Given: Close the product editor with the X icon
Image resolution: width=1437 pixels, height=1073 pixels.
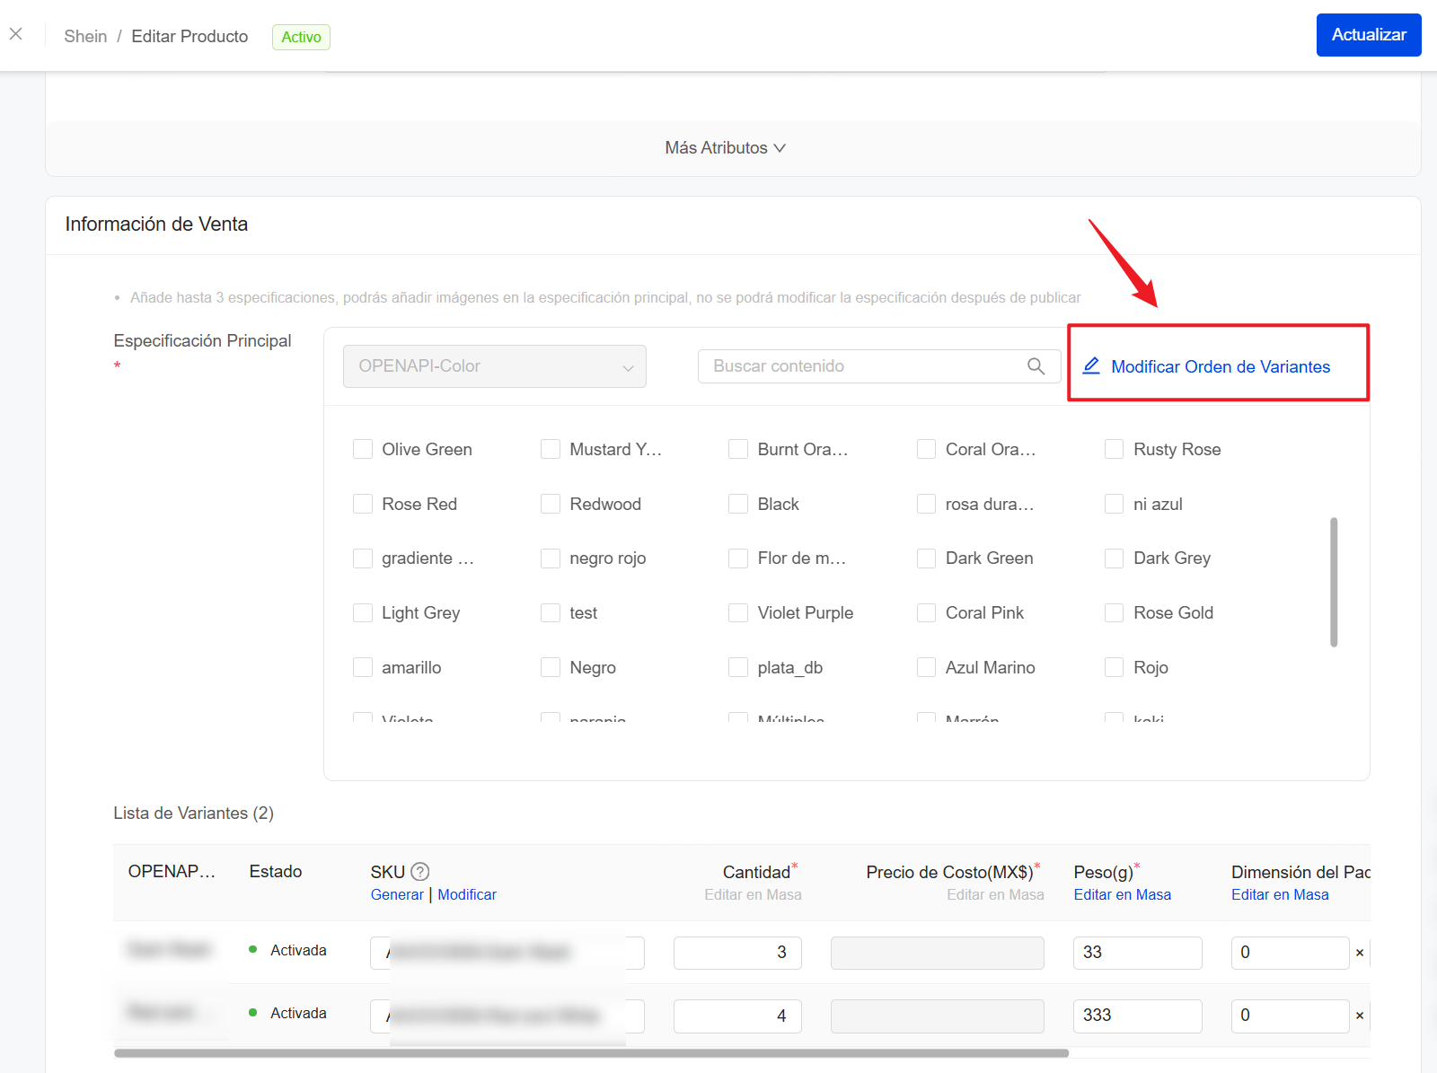Looking at the screenshot, I should [16, 33].
